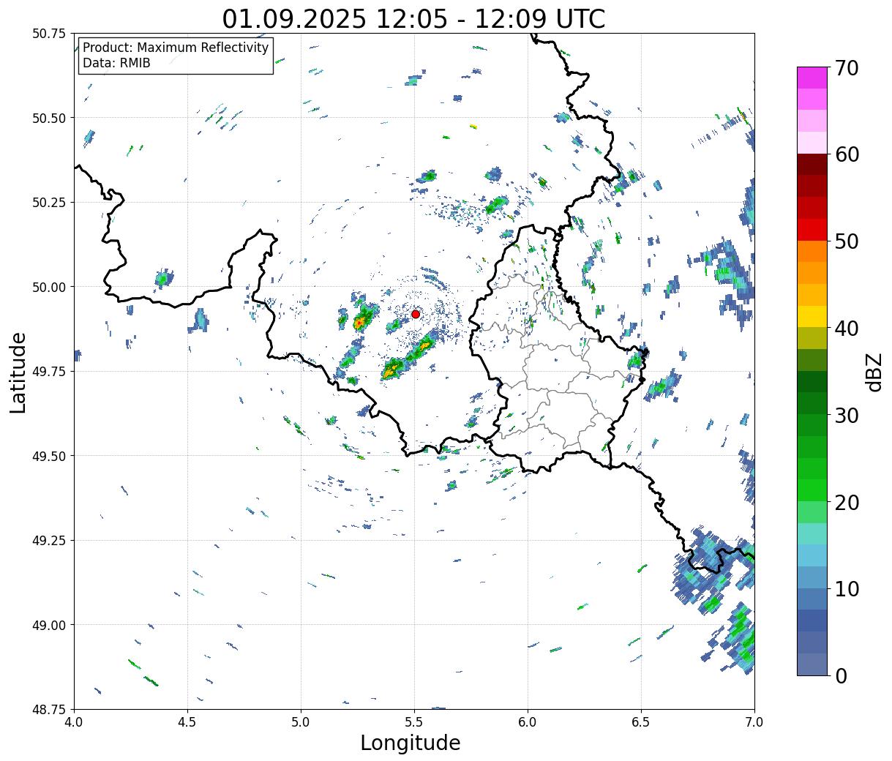
Task: Click the latitude tick label 50.25
Action: click(49, 203)
